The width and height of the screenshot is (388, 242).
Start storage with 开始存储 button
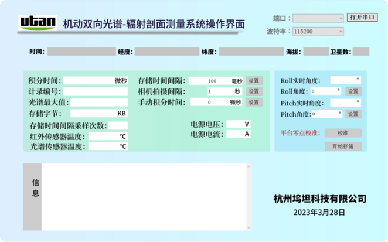pos(343,146)
